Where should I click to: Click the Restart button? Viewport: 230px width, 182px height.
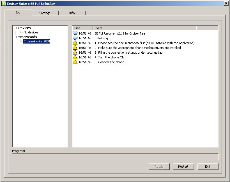click(x=183, y=167)
